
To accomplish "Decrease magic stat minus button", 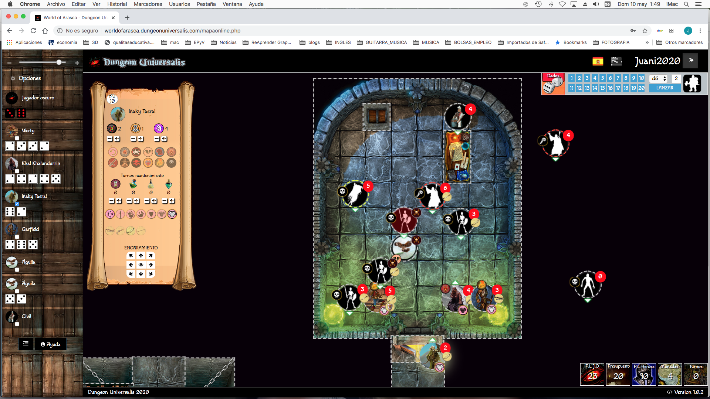I will (157, 139).
